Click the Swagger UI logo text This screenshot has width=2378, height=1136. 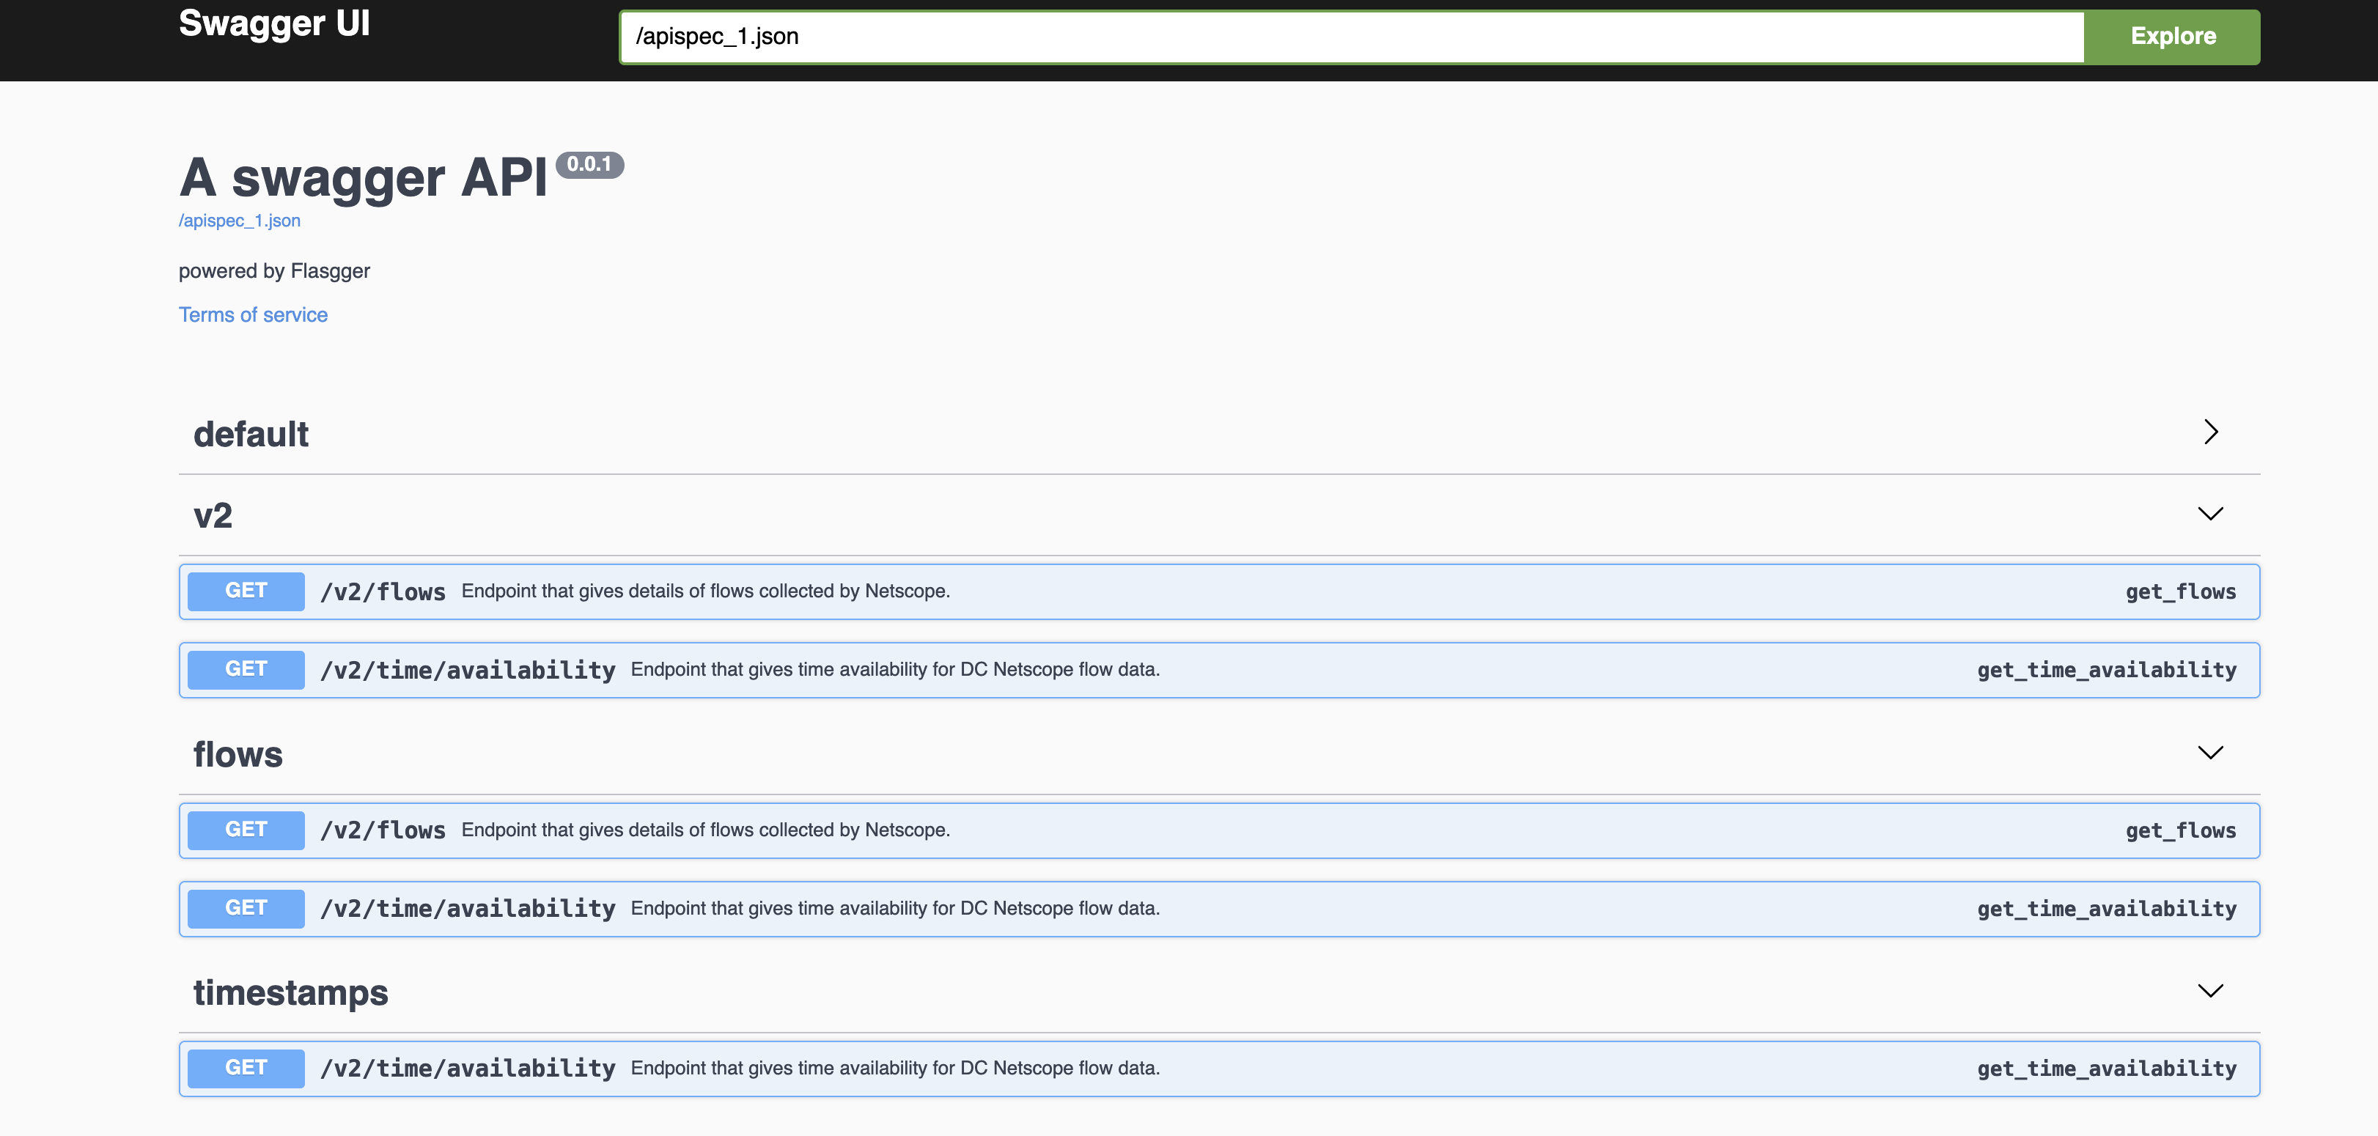coord(274,25)
